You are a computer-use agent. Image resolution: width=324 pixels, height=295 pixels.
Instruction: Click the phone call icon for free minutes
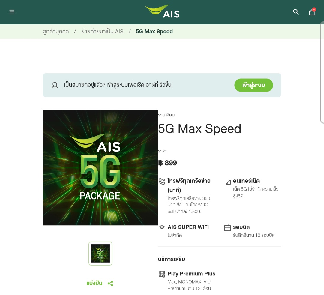click(x=162, y=181)
